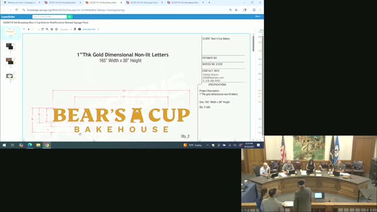Go to previous page using up arrow
Screen dimensions: 377x212
(x=24, y=29)
